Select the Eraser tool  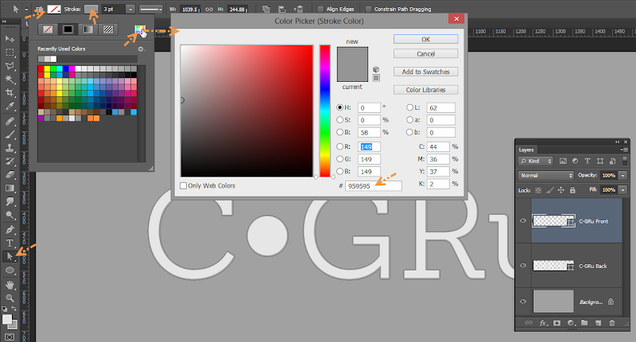point(10,175)
